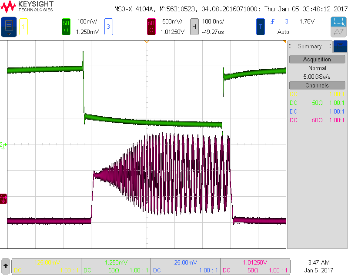348x275 pixels.
Task: Click the 1.250mV channel 2 offset value
Action: (87, 32)
